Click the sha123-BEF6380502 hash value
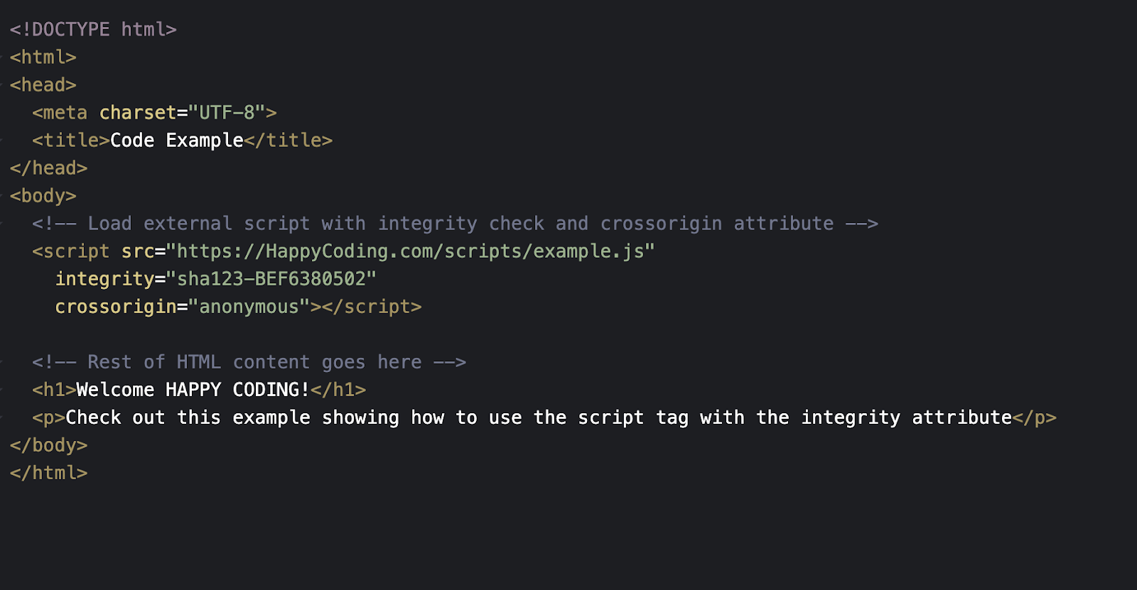The height and width of the screenshot is (590, 1137). [271, 279]
